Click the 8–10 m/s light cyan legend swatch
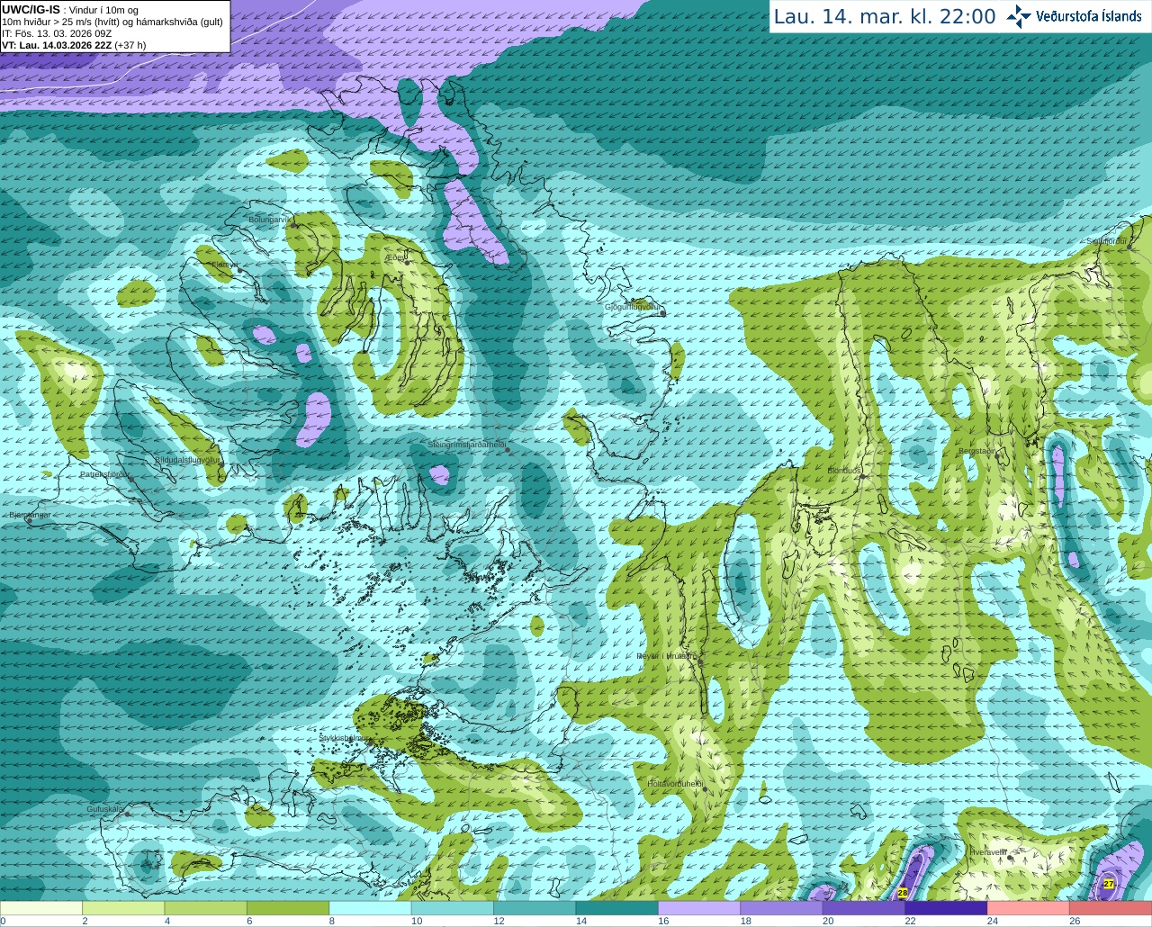The height and width of the screenshot is (927, 1152). coord(371,908)
